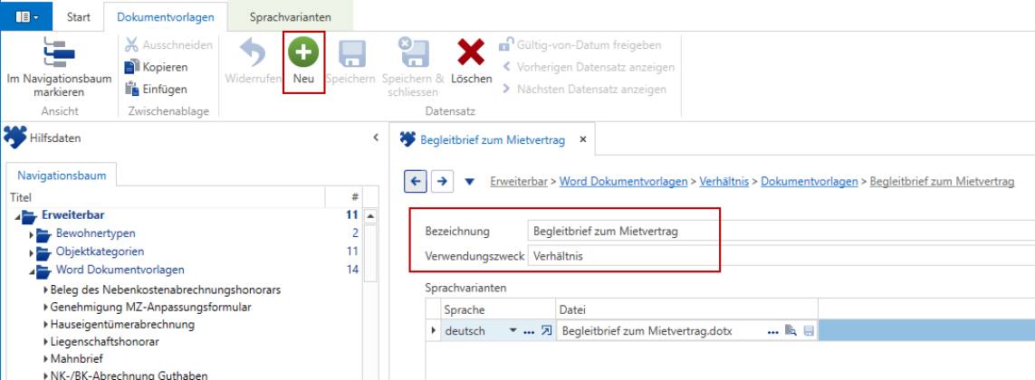Click the final Begleitbrief zum Mietvertrag breadcrumb
This screenshot has height=380, width=1035.
coord(942,182)
